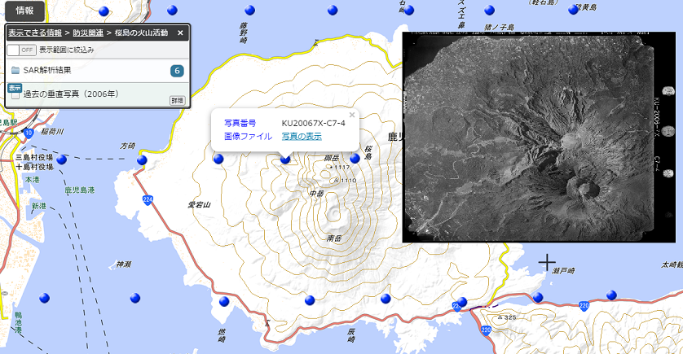Select blue photo marker near 方崎
683x354 pixels.
coord(142,160)
